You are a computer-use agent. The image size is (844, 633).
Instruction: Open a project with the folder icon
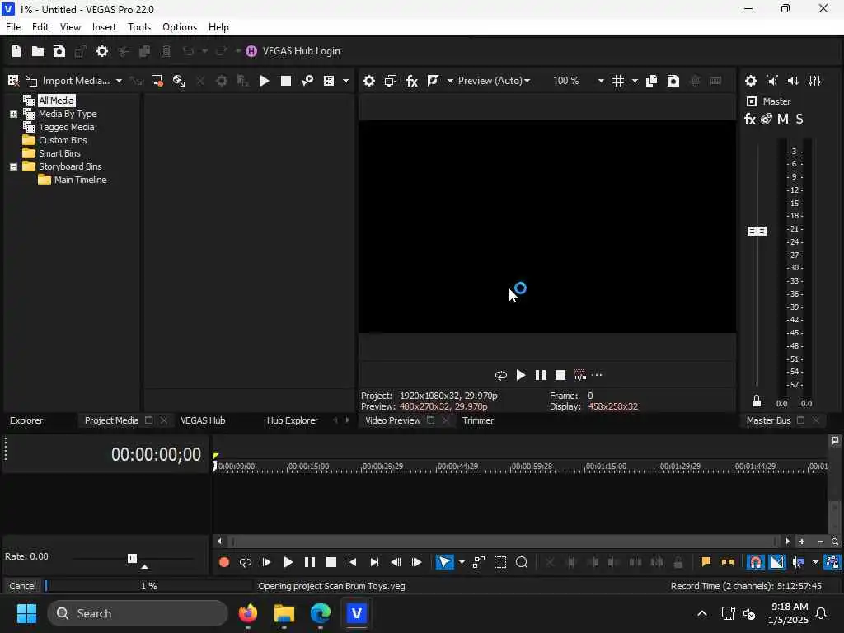tap(38, 51)
